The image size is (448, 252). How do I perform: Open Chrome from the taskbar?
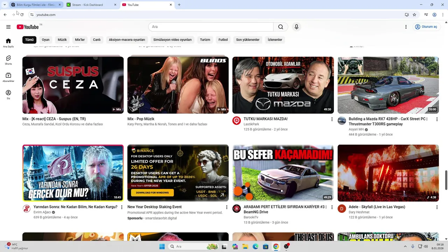coord(276,246)
